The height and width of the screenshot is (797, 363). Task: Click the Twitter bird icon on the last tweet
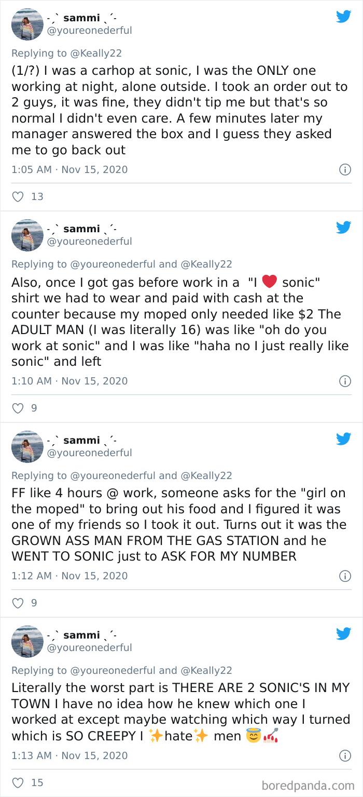click(343, 634)
